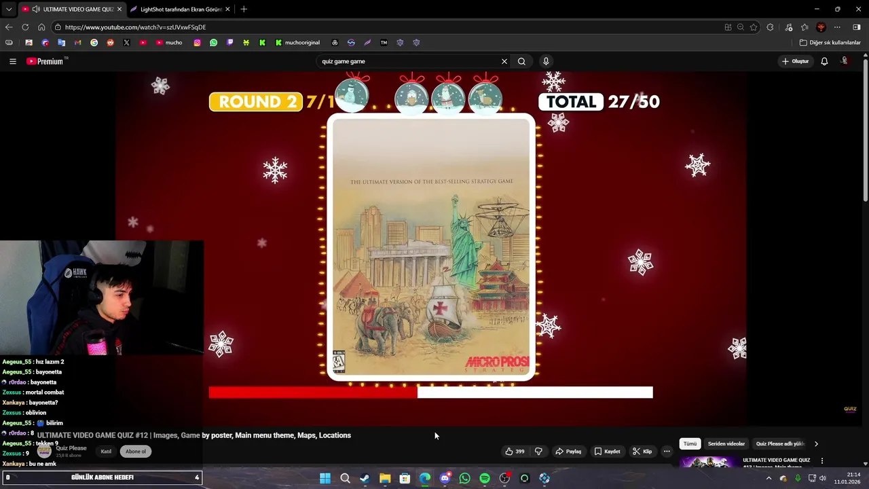Open Quiz Please channel name
The height and width of the screenshot is (489, 869).
click(71, 448)
